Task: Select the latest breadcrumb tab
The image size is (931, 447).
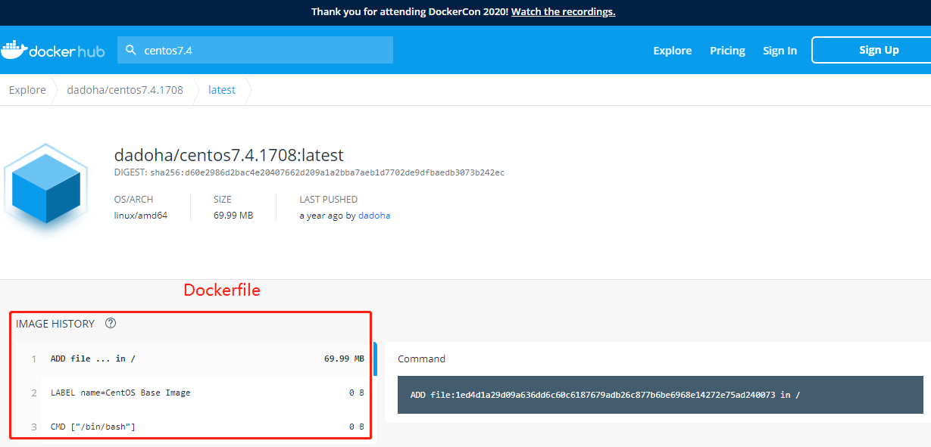Action: (x=222, y=90)
